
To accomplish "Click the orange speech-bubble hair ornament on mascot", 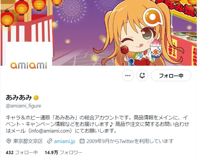I will 153,17.
